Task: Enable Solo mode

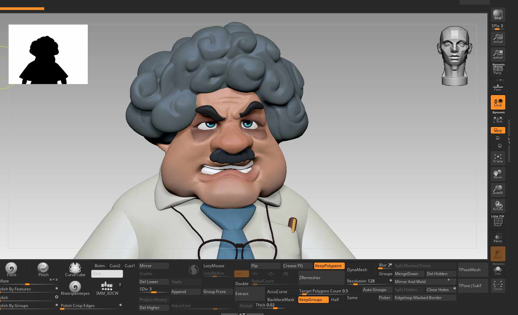Action: coord(498,269)
